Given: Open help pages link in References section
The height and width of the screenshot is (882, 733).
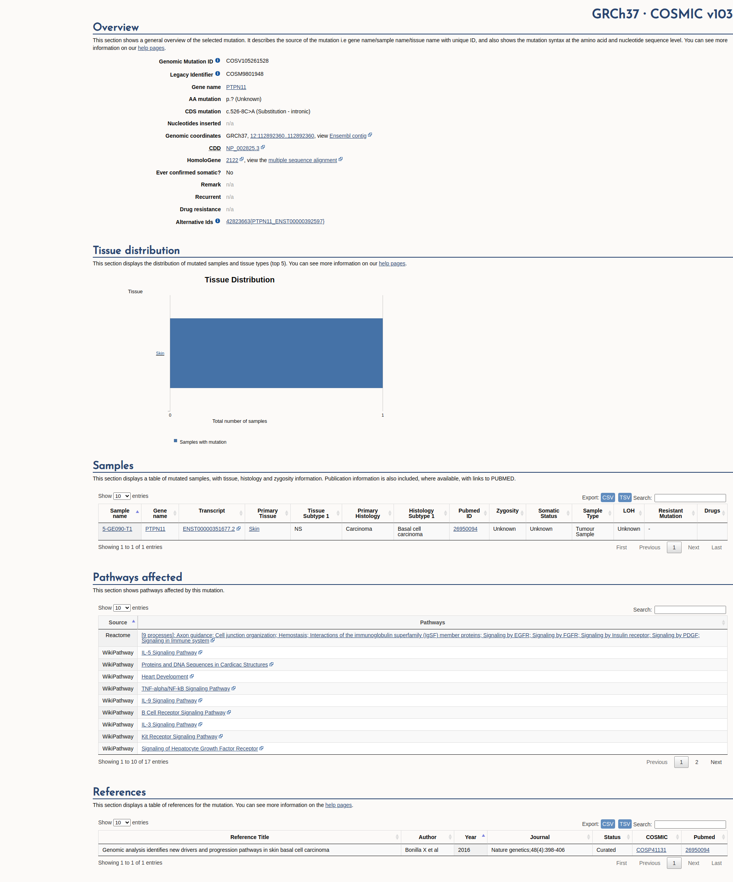Looking at the screenshot, I should coord(338,805).
